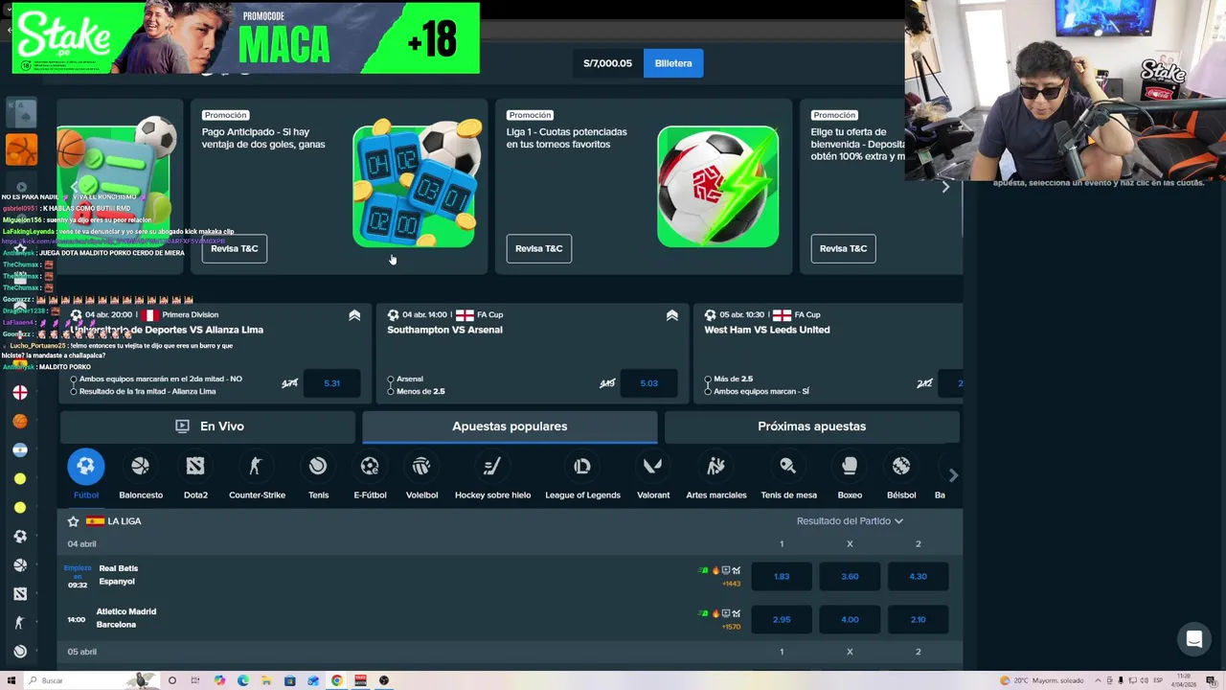This screenshot has width=1226, height=690.
Task: Click boost icon on Southampton VS Arsenal card
Action: pyautogui.click(x=671, y=314)
